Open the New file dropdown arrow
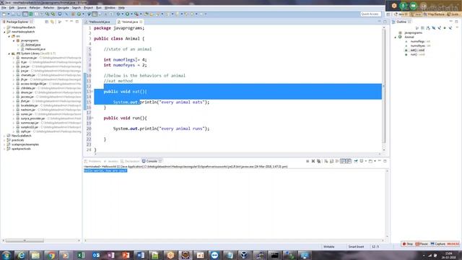 8,14
